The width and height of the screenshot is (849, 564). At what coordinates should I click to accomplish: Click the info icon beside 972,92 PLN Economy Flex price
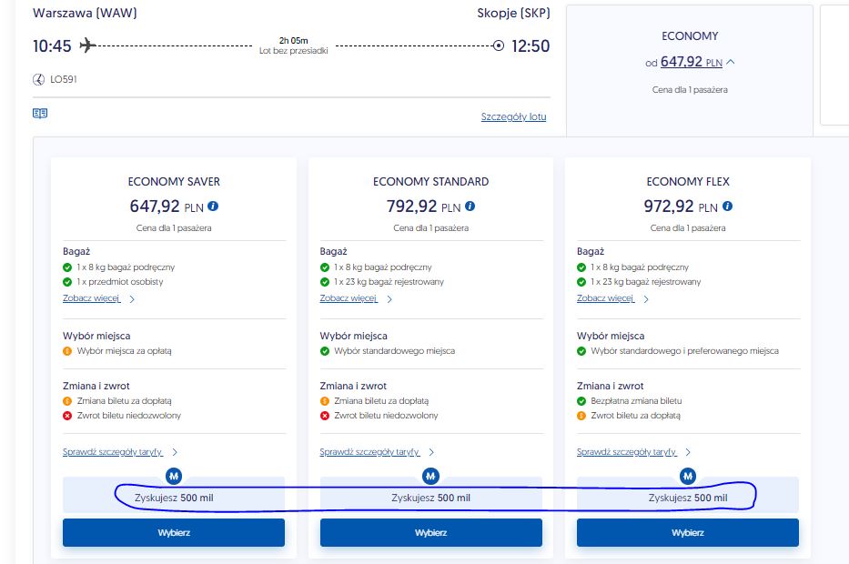727,206
